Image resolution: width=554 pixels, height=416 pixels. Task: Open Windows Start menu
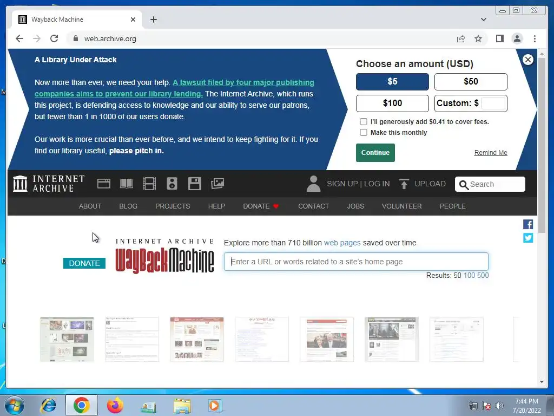tap(15, 405)
